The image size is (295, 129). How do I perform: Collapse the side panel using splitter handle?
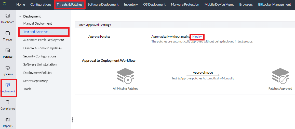tap(73, 120)
